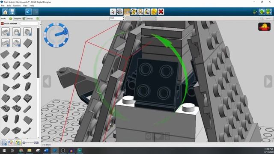Click the left arrow of camera compass
This screenshot has width=274, height=154.
point(45,35)
